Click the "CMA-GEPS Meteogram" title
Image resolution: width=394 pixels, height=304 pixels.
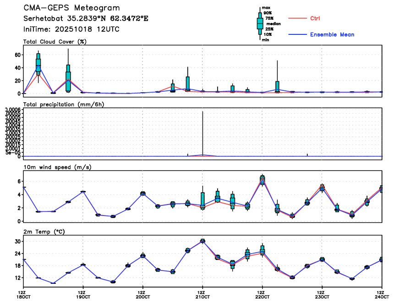[x=72, y=8]
